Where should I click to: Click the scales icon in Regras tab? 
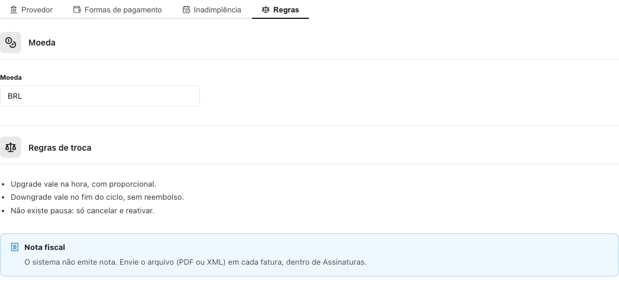266,10
